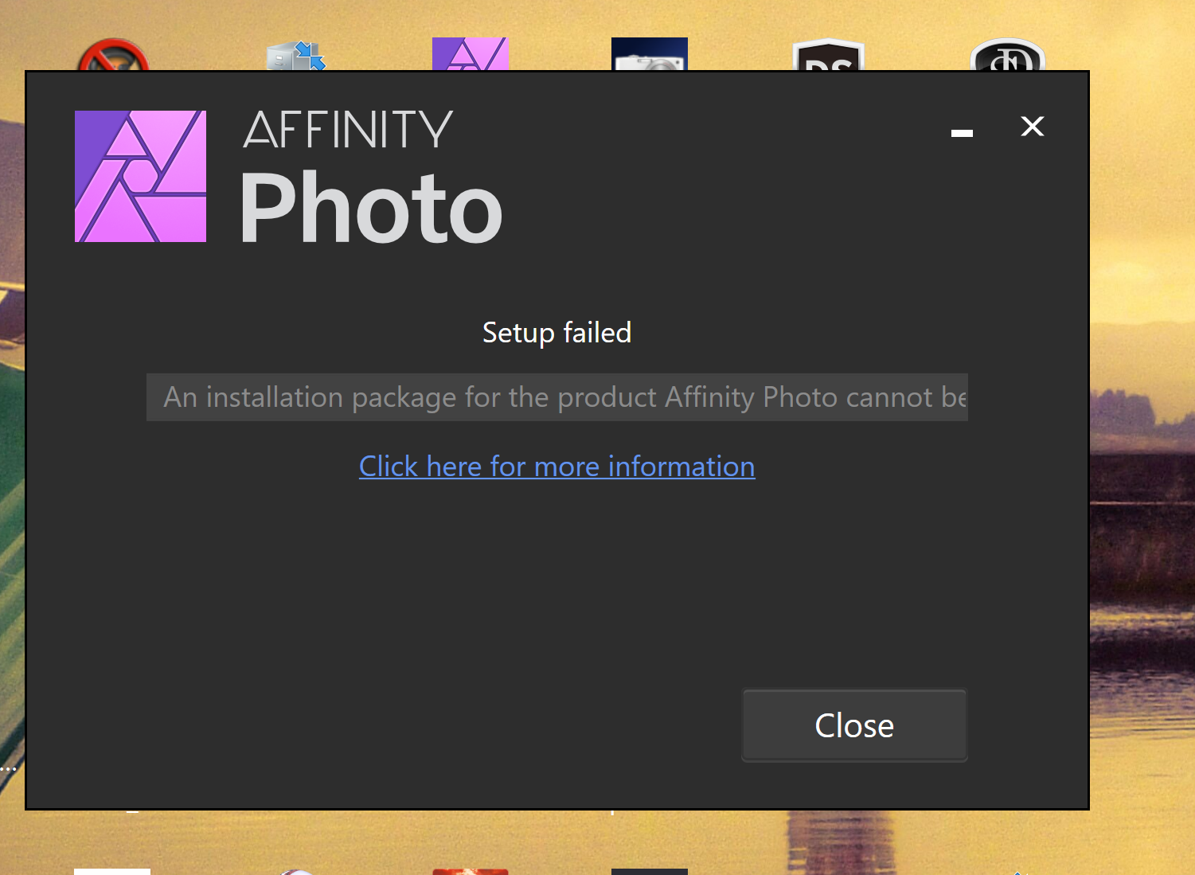
Task: Click the Close button in setup dialog
Action: coord(854,725)
